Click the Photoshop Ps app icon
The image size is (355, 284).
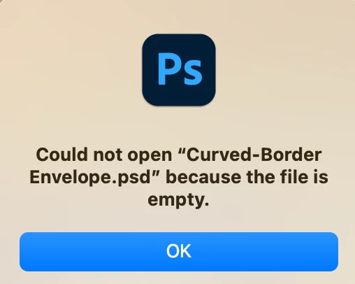tap(179, 70)
